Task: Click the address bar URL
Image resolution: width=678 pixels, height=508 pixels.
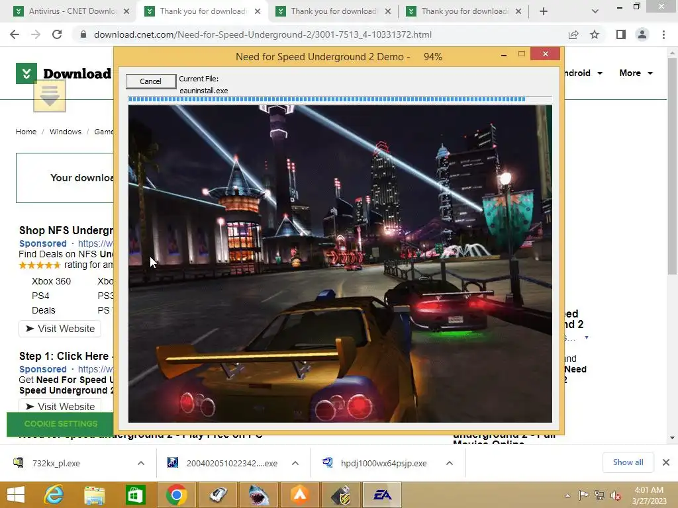Action: 262,34
